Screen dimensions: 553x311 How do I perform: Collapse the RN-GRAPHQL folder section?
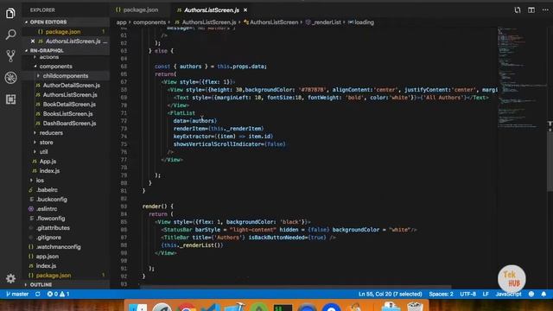click(x=47, y=50)
